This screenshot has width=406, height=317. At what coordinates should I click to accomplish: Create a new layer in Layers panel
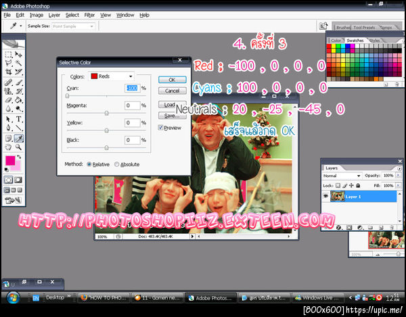[381, 228]
